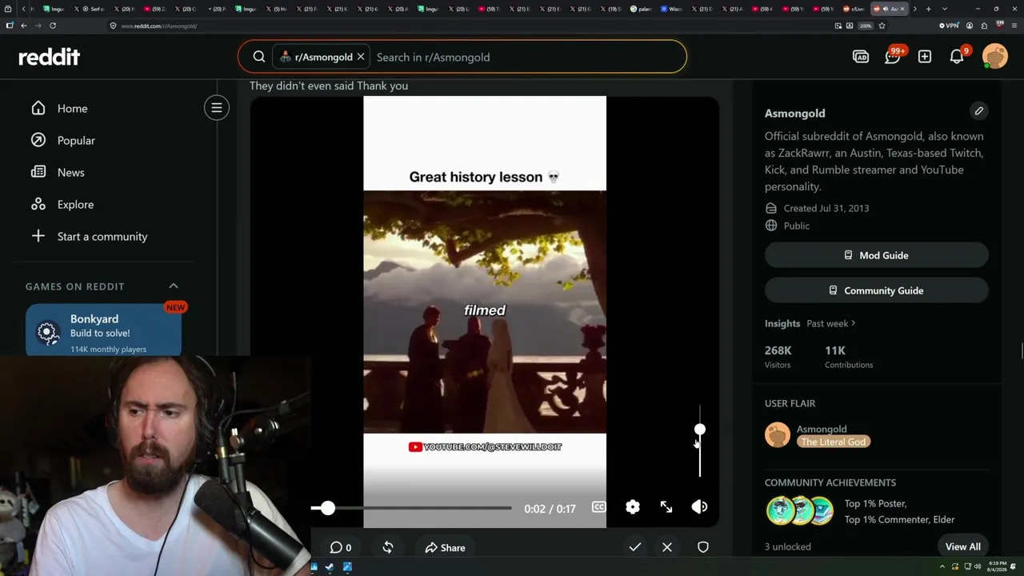Collapse the Games on Reddit section
Screen dimensions: 1024x576
(174, 286)
